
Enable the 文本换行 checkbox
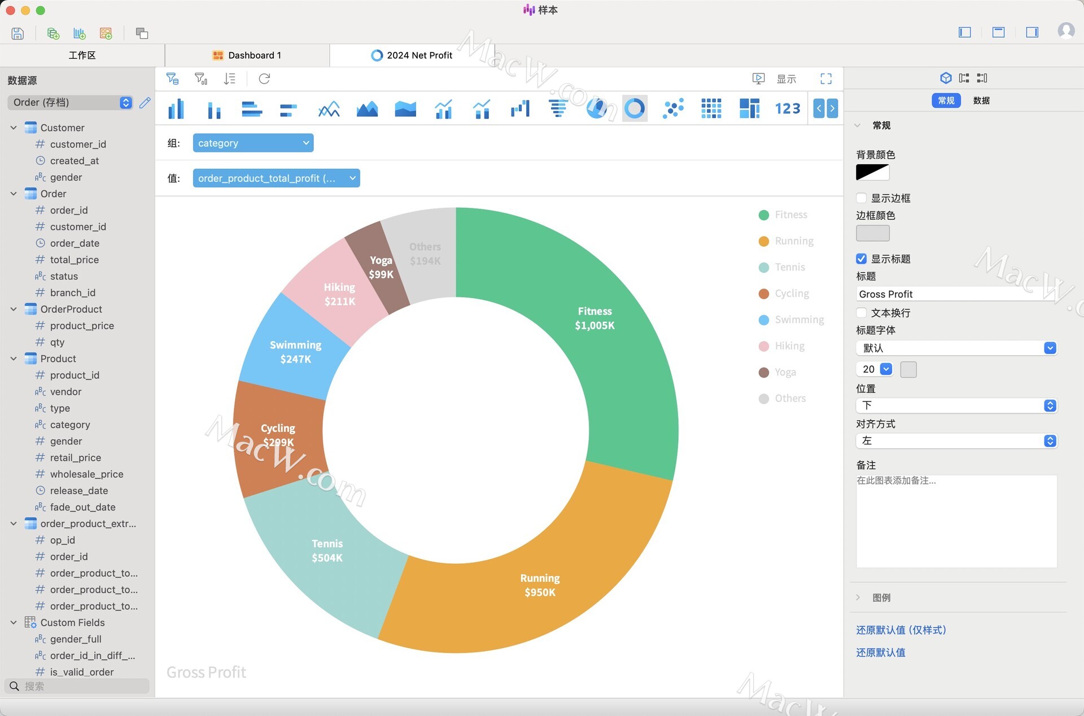point(862,313)
